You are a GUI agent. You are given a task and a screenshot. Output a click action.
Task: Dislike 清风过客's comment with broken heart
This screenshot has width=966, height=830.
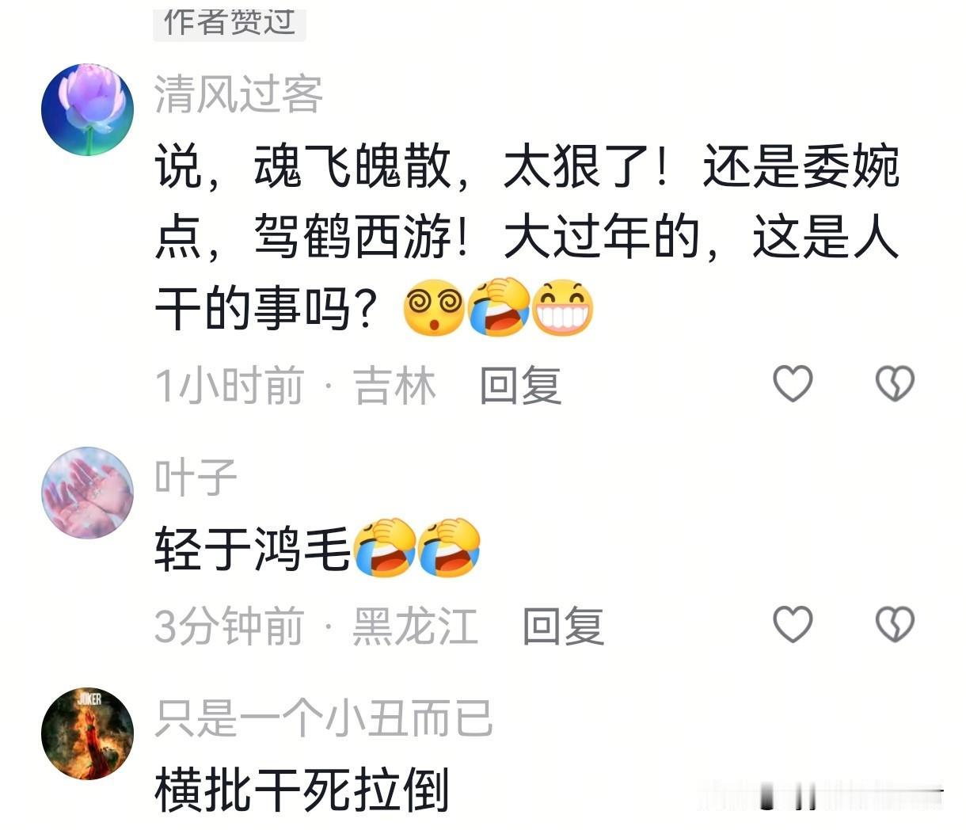point(895,384)
